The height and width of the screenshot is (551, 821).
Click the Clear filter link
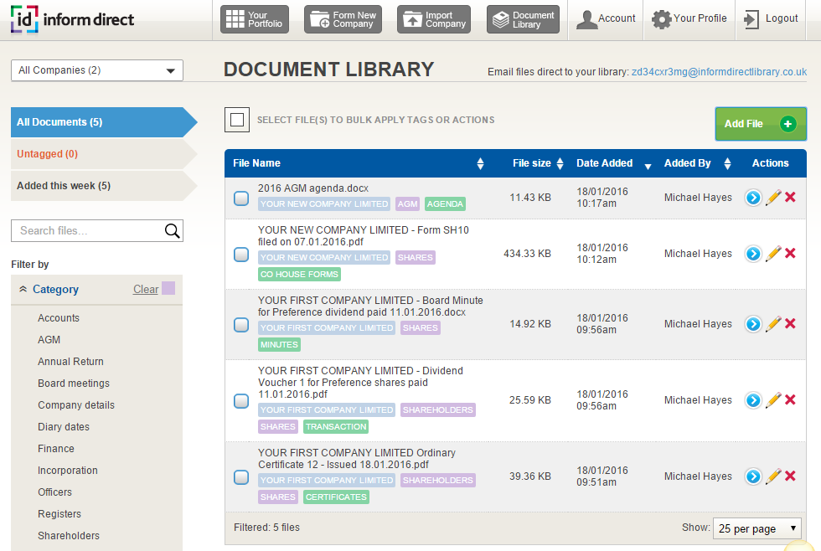(x=145, y=290)
